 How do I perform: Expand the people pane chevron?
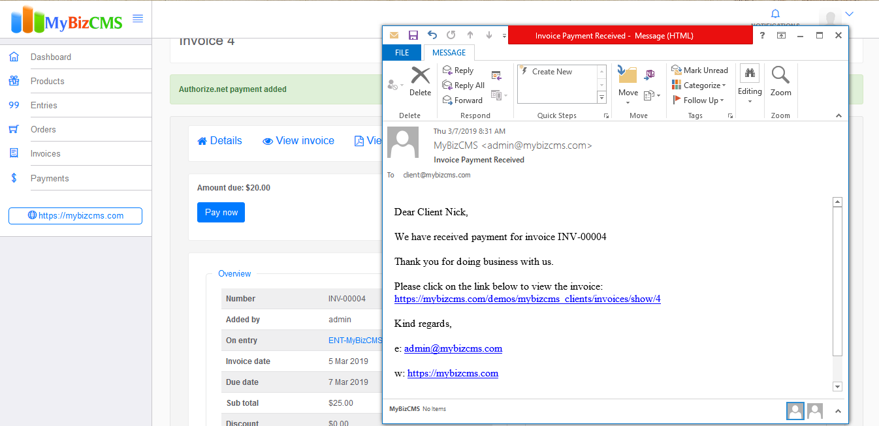click(839, 411)
